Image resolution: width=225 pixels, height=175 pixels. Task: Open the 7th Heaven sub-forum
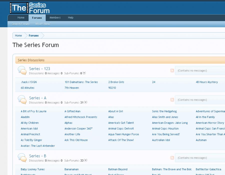tap(72, 88)
